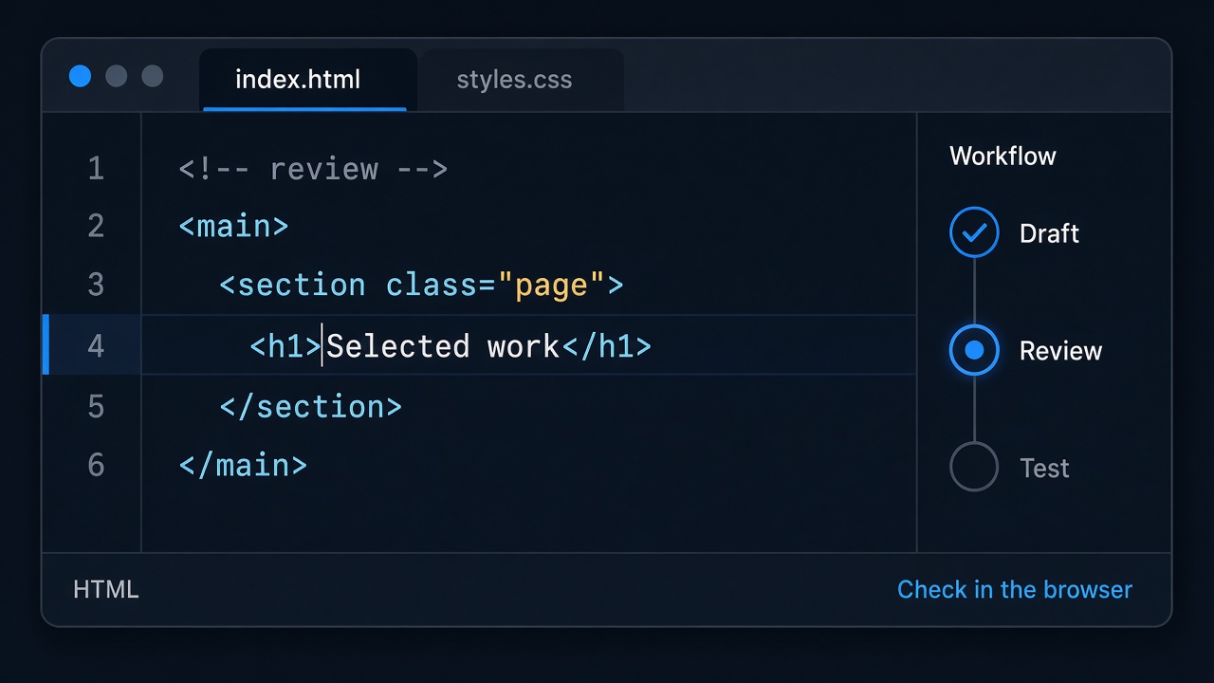Open the styles.css tab
1214x683 pixels.
(522, 80)
